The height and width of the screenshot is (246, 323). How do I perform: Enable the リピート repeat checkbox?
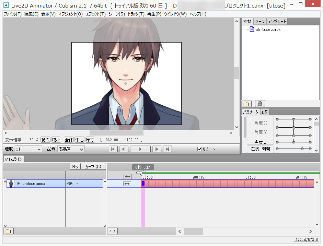[199, 149]
